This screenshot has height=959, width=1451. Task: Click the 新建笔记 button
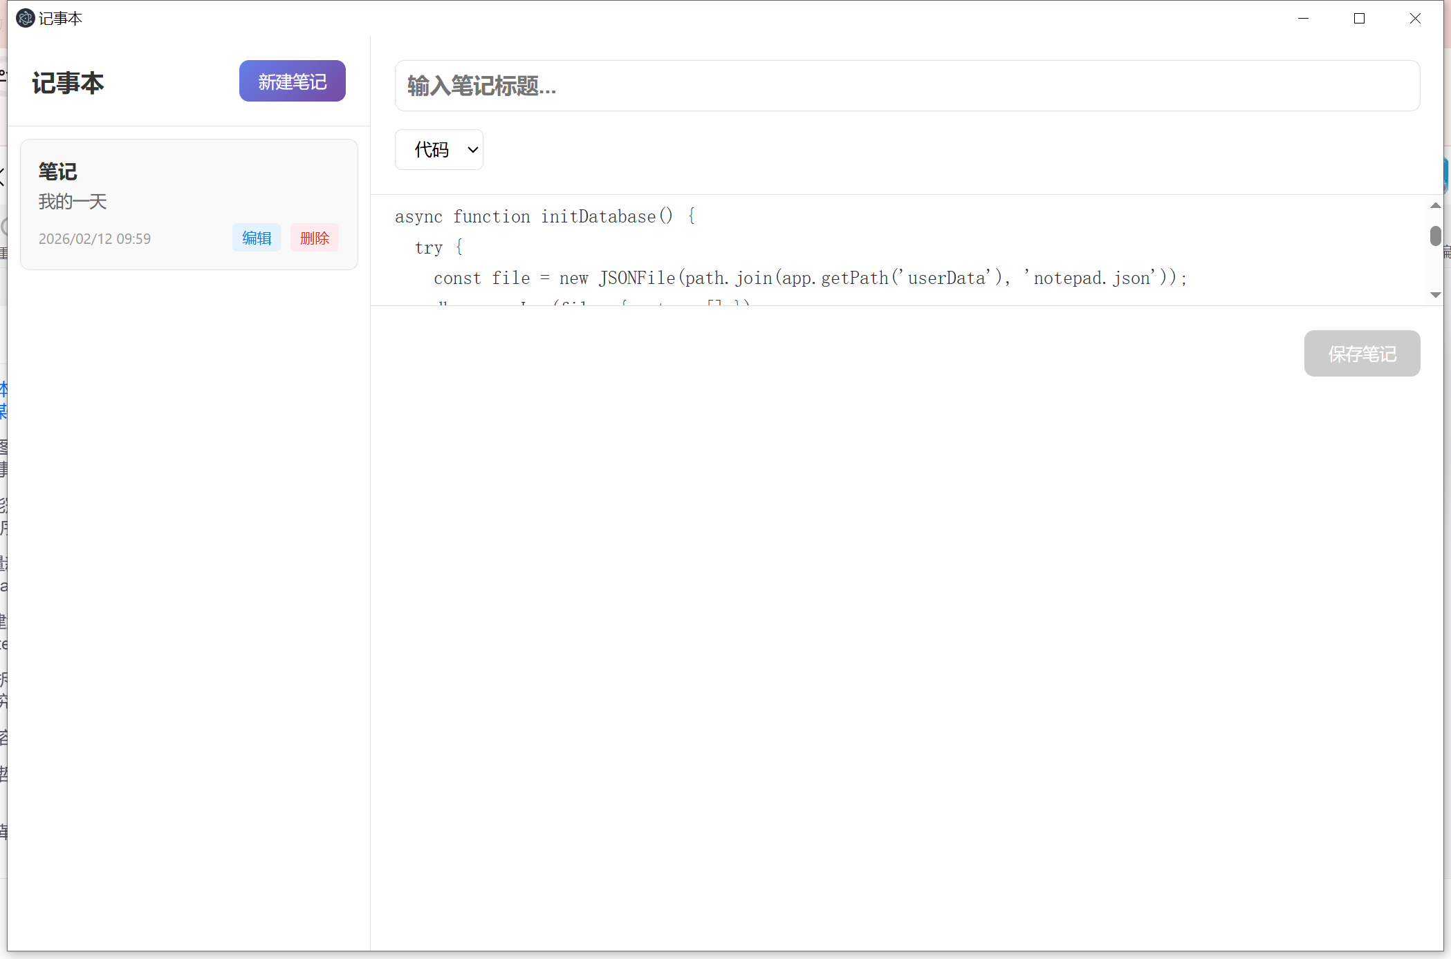[292, 82]
